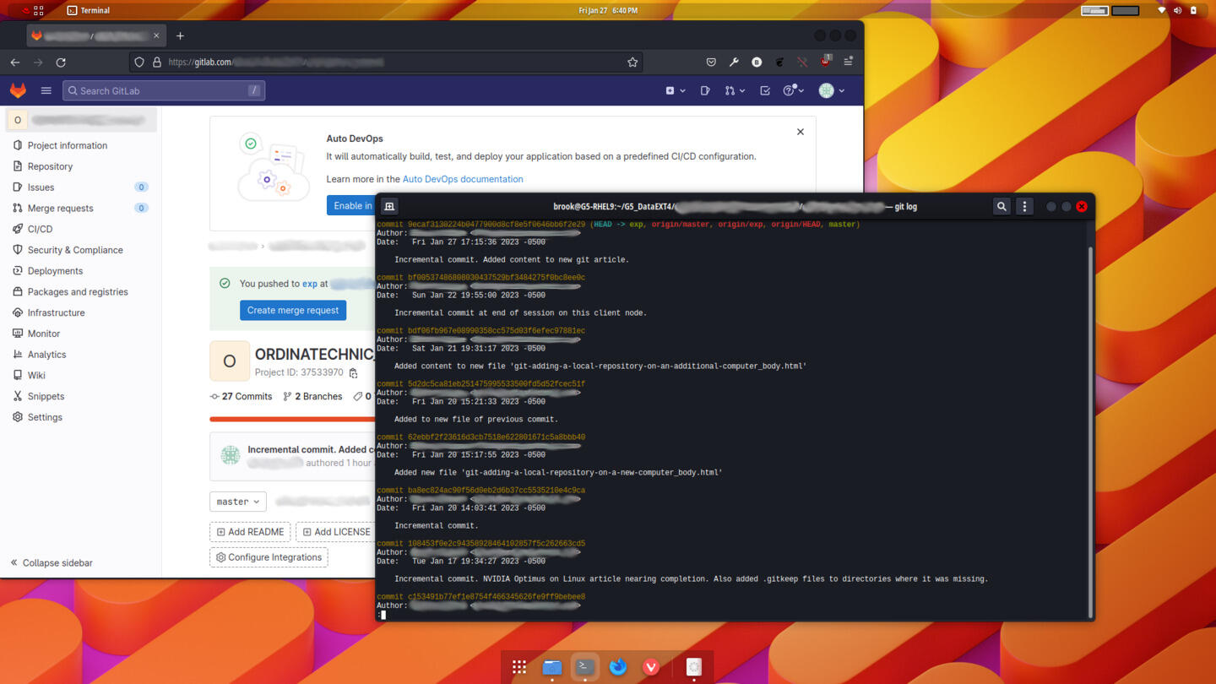Click the Search GitLab input field
The width and height of the screenshot is (1216, 684).
(164, 90)
